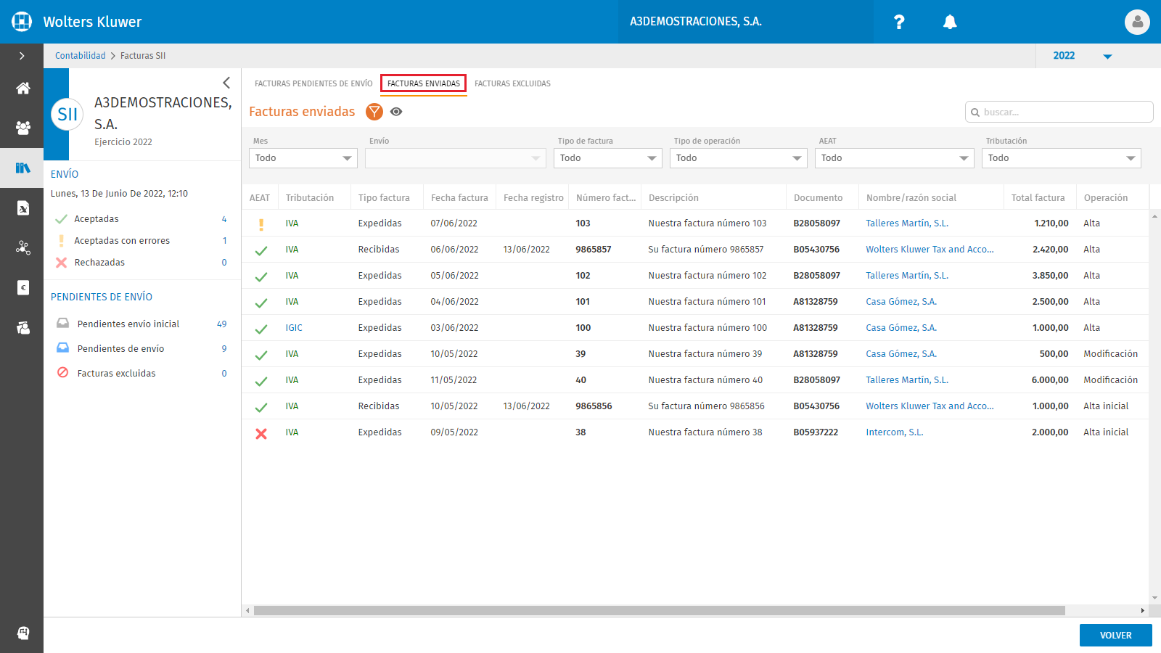
Task: Open the Tipo de factura dropdown
Action: pyautogui.click(x=608, y=158)
